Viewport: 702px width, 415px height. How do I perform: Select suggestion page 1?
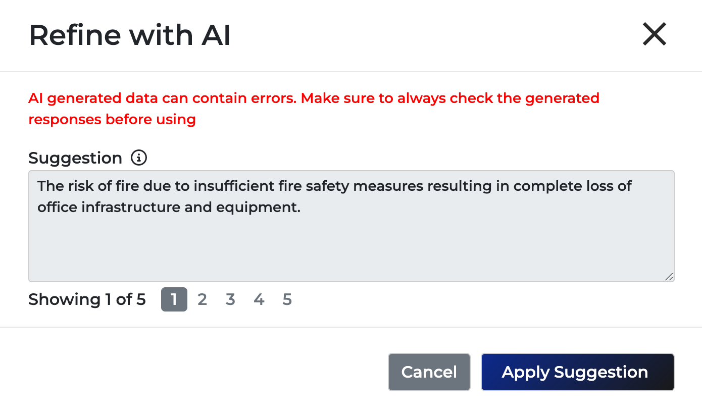pos(174,299)
